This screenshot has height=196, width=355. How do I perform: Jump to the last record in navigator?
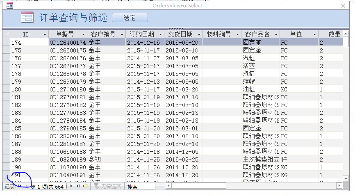coord(78,186)
